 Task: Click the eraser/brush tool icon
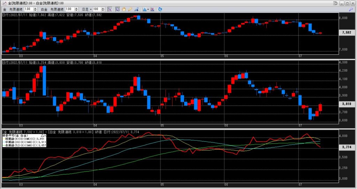136,9
